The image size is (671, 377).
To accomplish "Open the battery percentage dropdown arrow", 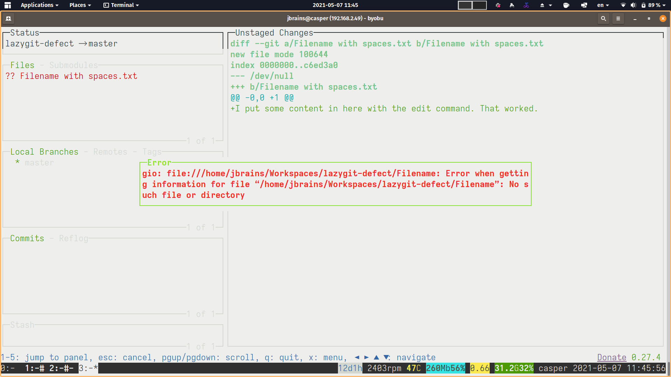I will click(x=665, y=5).
